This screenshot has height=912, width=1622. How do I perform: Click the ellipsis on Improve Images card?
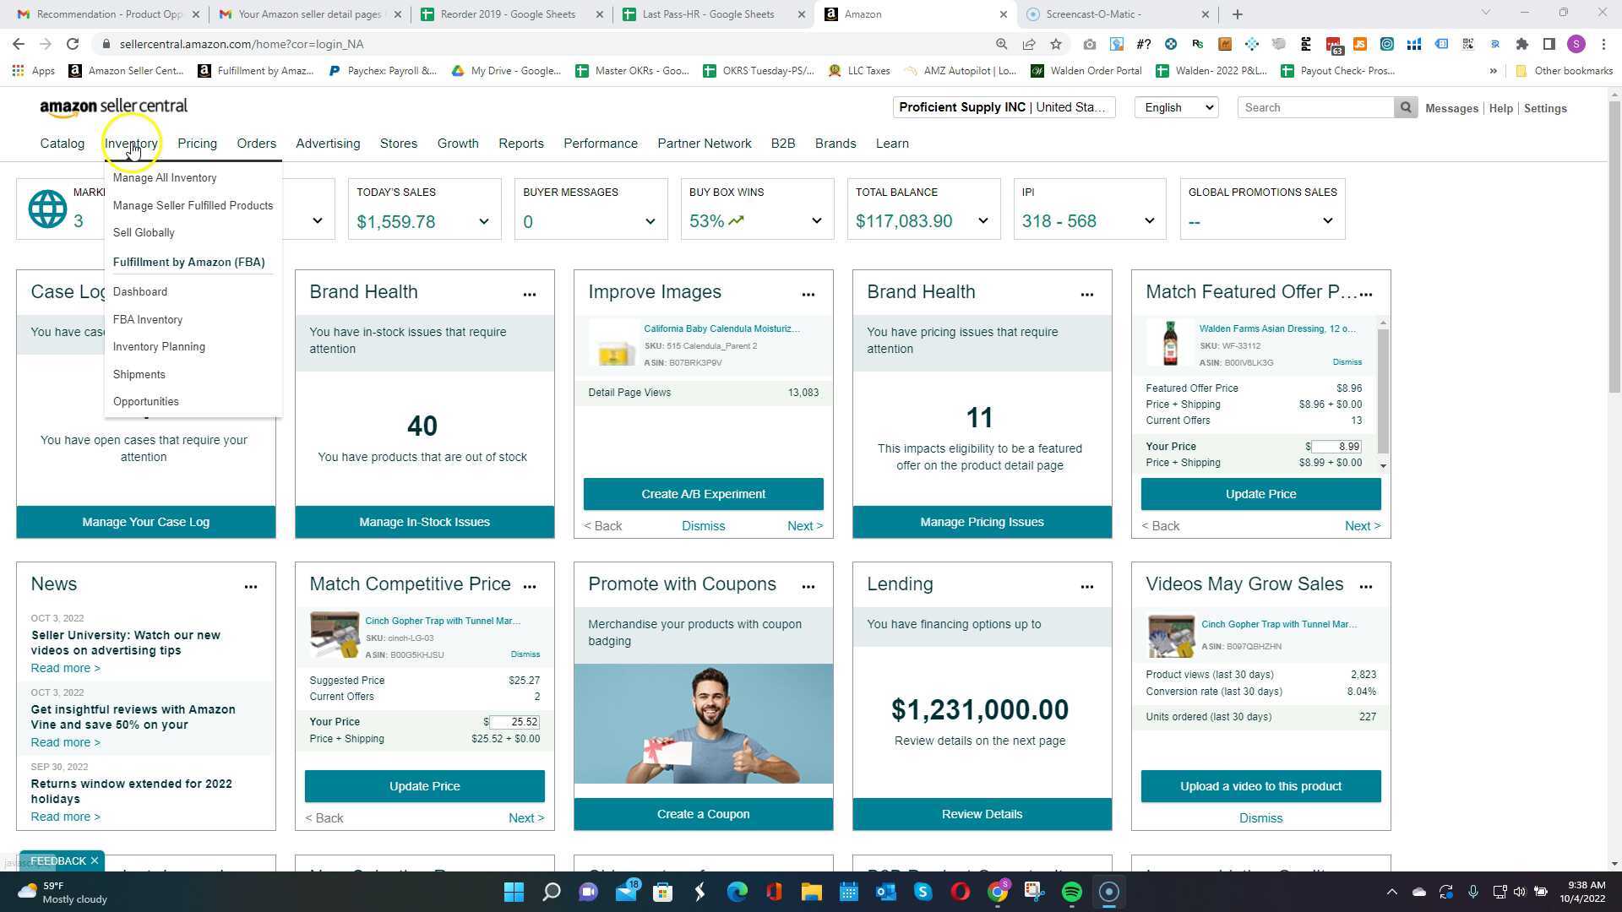tap(808, 294)
